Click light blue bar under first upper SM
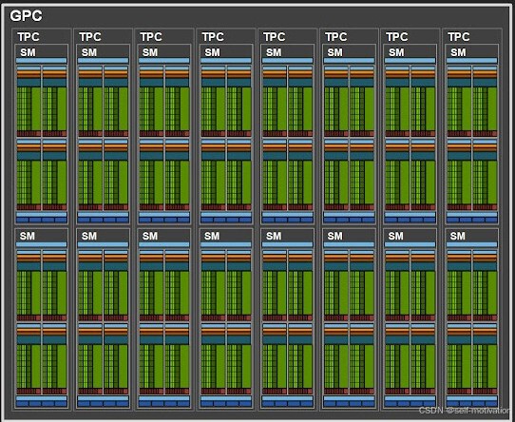Viewport: 515px width, 422px height. (42, 61)
